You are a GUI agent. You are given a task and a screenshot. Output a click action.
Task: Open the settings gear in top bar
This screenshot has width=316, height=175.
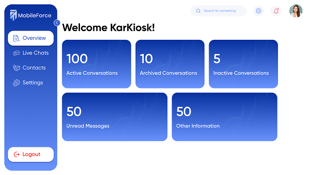coord(258,11)
